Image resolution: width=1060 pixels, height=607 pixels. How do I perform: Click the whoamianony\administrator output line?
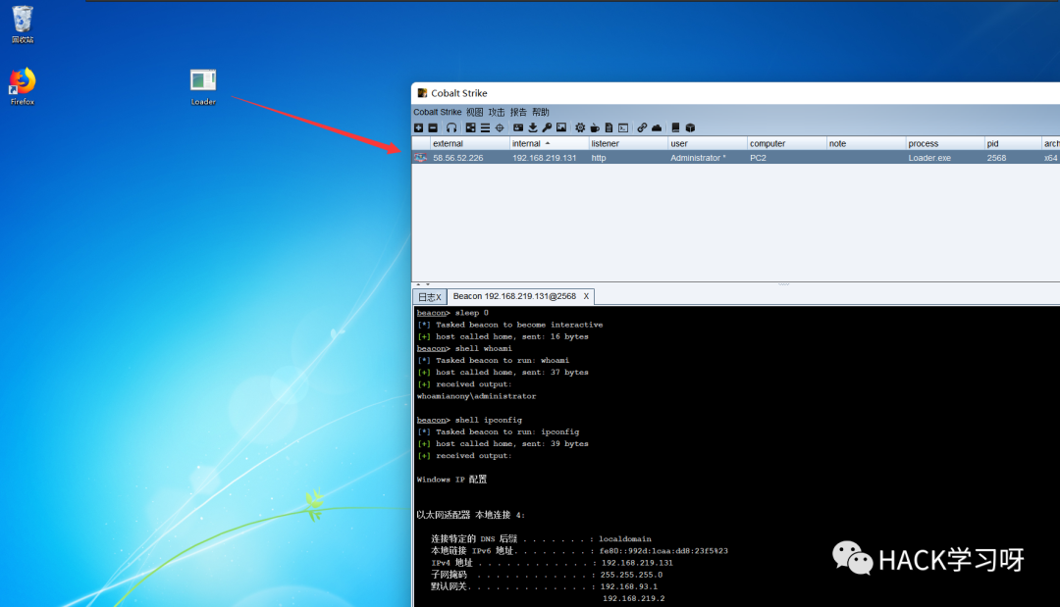coord(476,396)
